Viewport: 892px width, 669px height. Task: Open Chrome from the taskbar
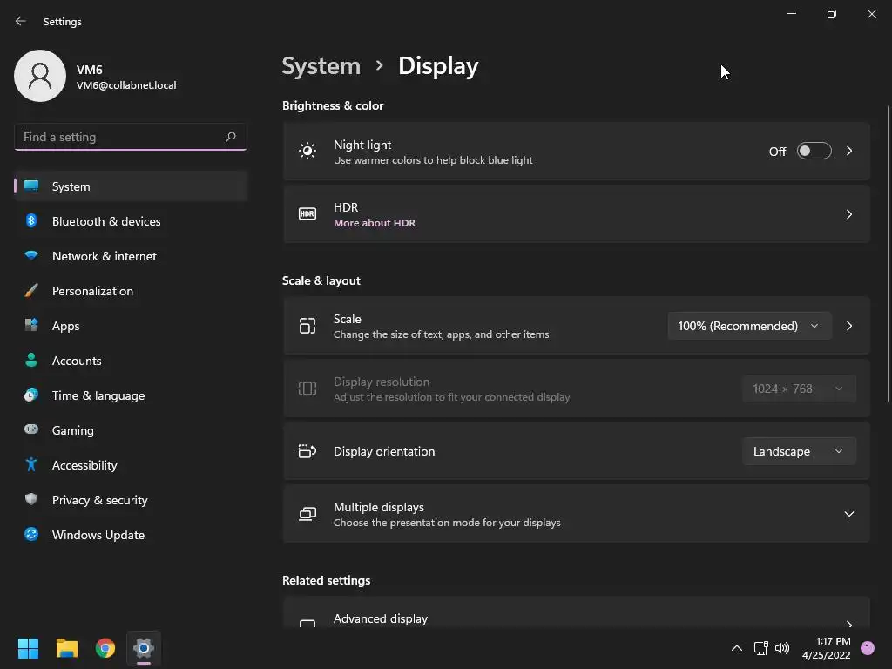click(x=105, y=648)
